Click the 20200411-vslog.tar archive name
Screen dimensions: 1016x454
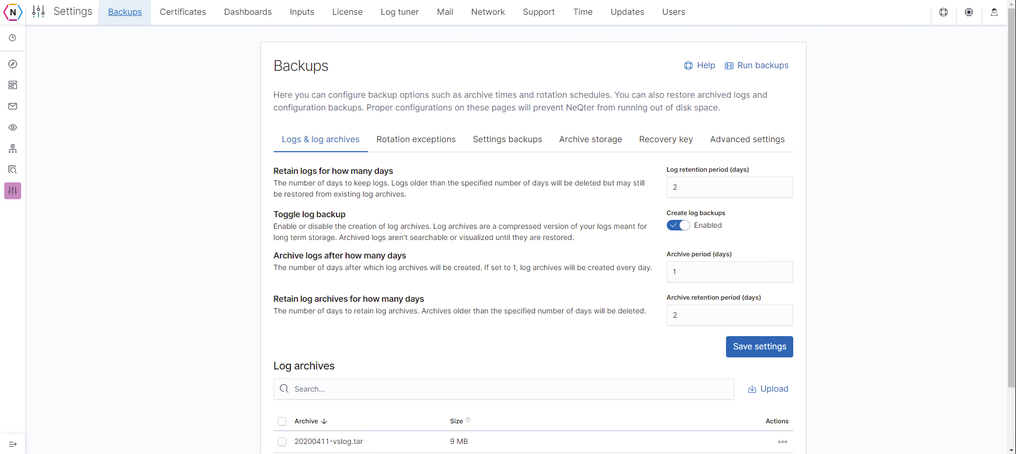click(x=329, y=441)
